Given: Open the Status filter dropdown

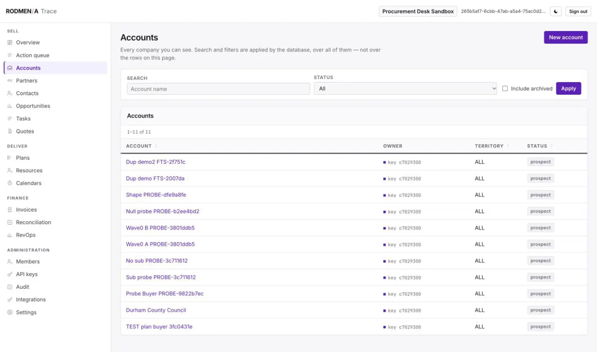Looking at the screenshot, I should pos(405,89).
